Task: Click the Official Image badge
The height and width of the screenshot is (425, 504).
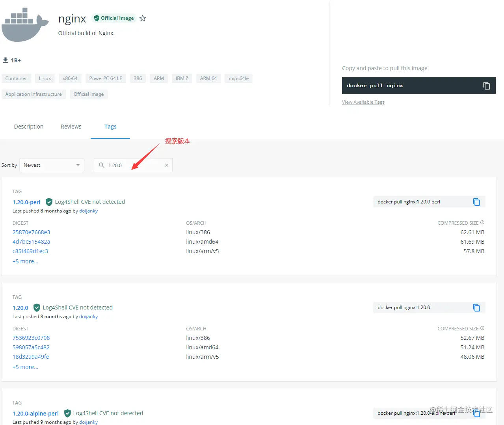Action: click(x=114, y=18)
